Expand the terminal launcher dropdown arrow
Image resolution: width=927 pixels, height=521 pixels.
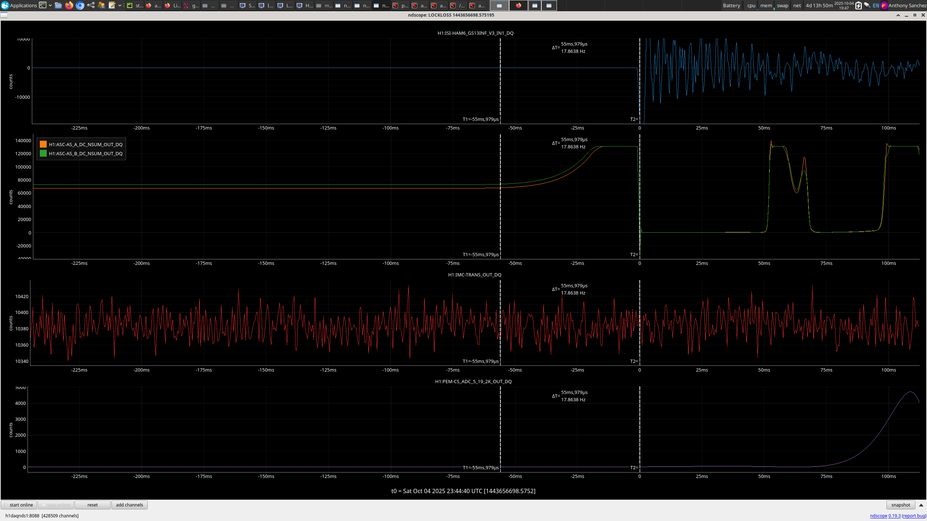coord(50,5)
